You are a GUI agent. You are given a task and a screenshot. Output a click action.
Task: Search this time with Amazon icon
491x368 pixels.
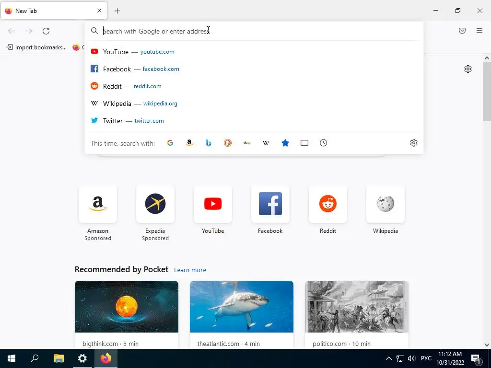pos(189,143)
